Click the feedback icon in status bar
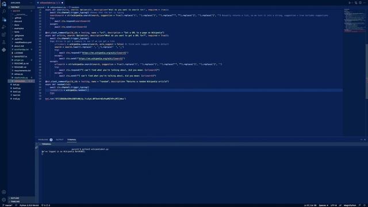 pos(360,205)
